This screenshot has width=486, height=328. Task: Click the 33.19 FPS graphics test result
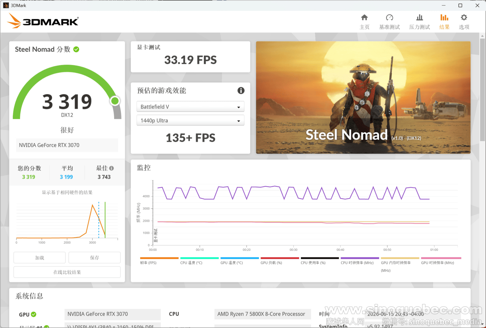[190, 60]
